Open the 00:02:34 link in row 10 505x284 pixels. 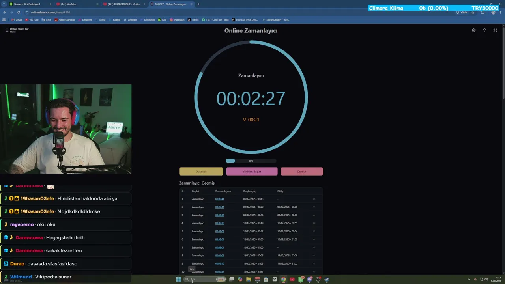pyautogui.click(x=220, y=272)
